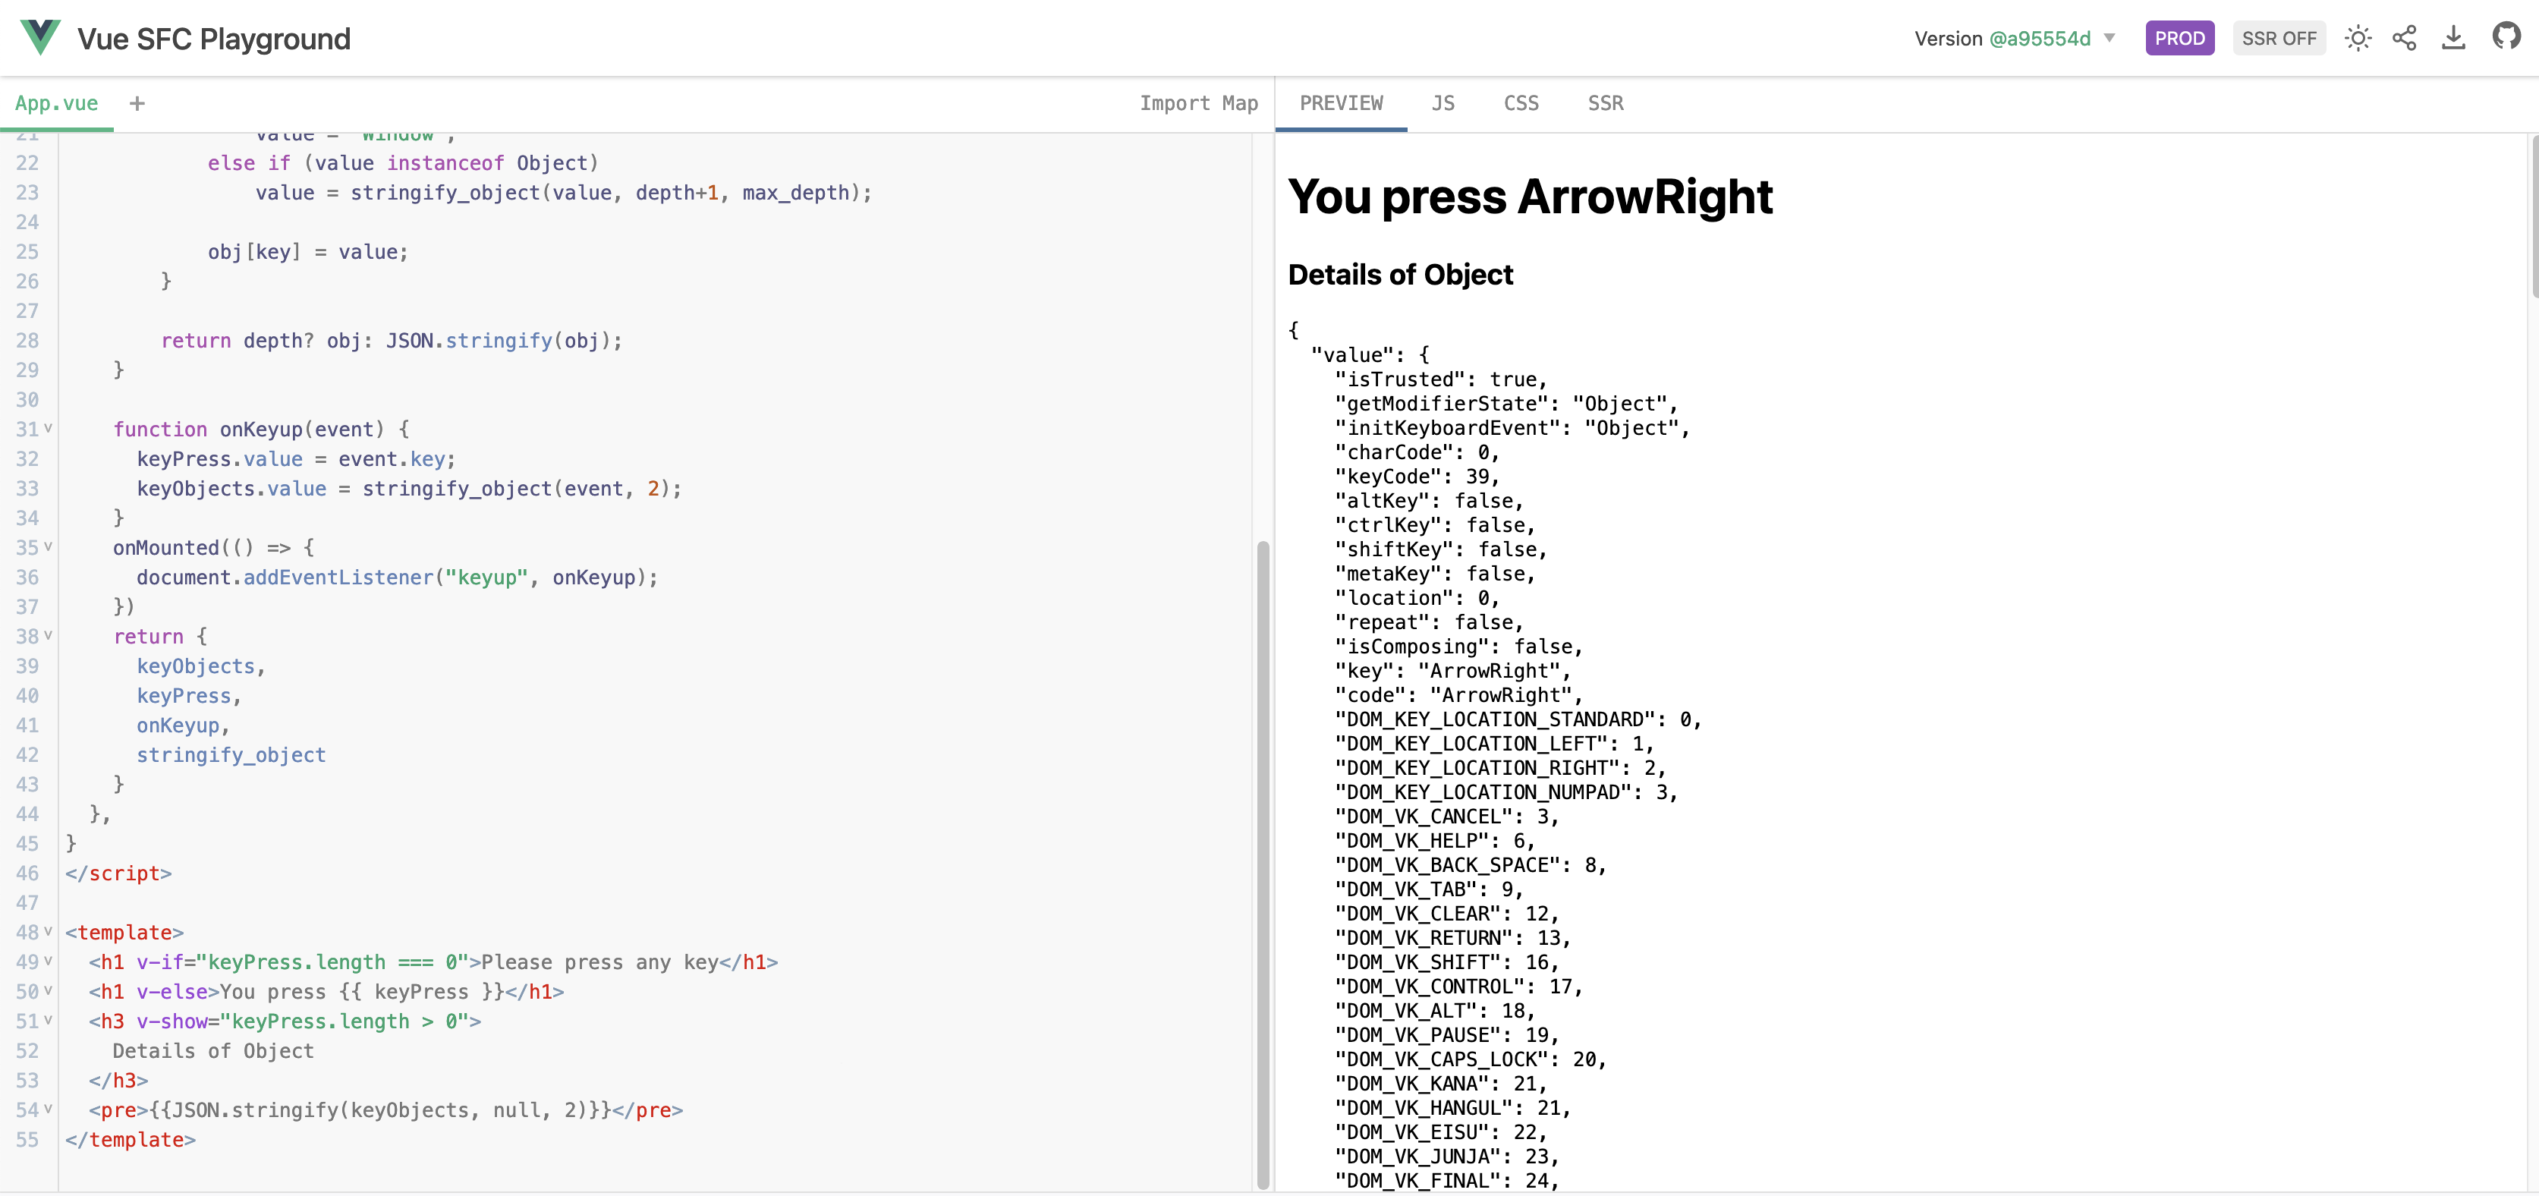Open the SSR output tab
2539x1196 pixels.
coord(1605,103)
